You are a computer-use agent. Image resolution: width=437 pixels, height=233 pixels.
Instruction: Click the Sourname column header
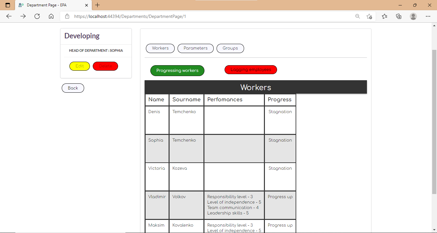[x=187, y=100]
